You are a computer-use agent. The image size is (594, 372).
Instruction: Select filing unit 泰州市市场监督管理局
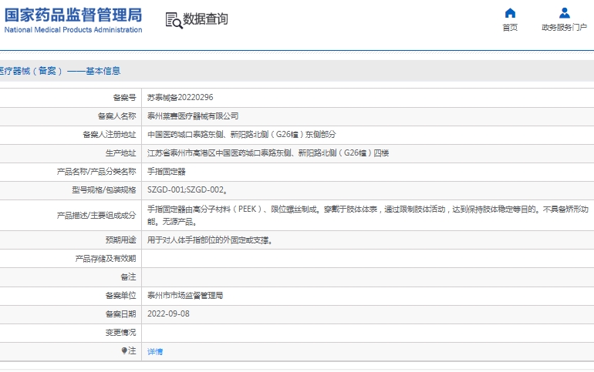tap(185, 296)
